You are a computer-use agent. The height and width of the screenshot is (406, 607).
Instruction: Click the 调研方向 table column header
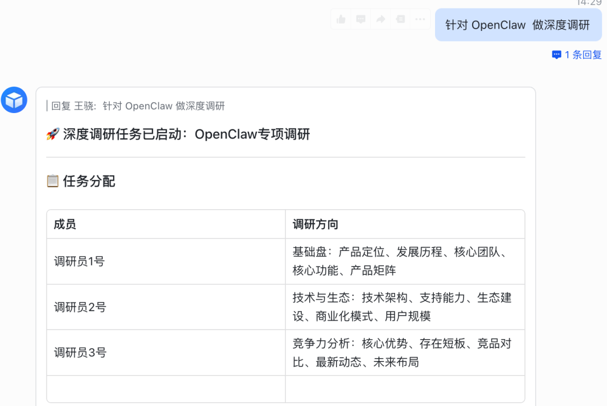pyautogui.click(x=315, y=224)
